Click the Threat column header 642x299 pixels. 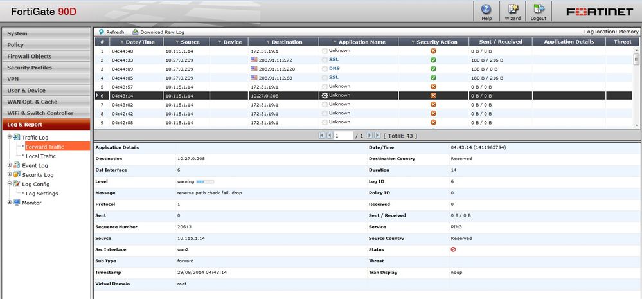click(x=623, y=42)
